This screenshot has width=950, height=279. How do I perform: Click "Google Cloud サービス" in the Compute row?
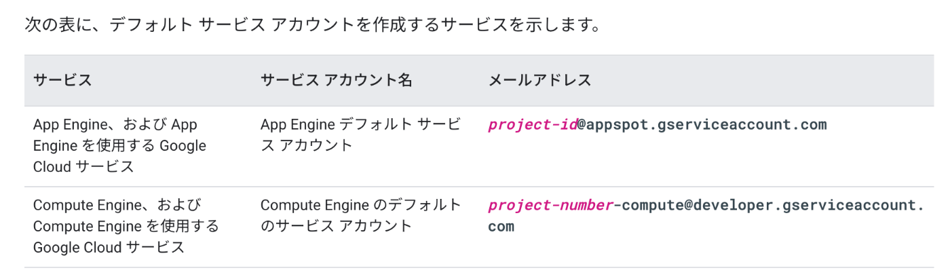(109, 247)
